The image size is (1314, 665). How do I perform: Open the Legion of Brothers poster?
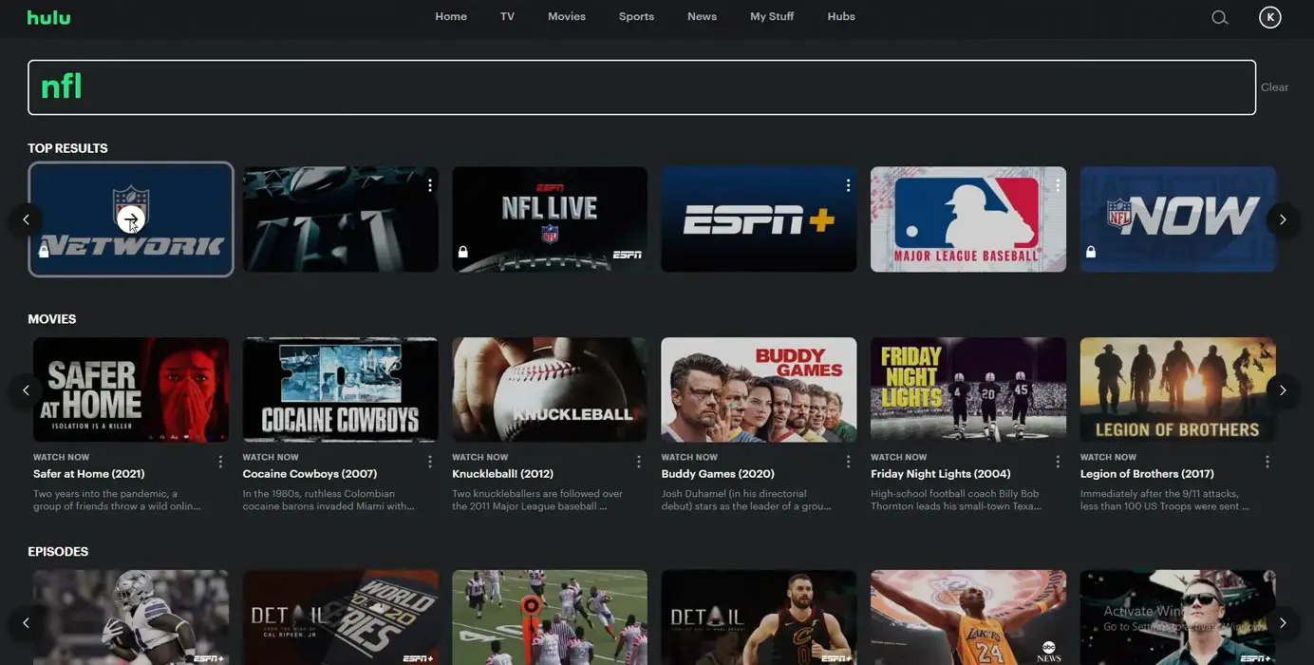click(x=1177, y=389)
